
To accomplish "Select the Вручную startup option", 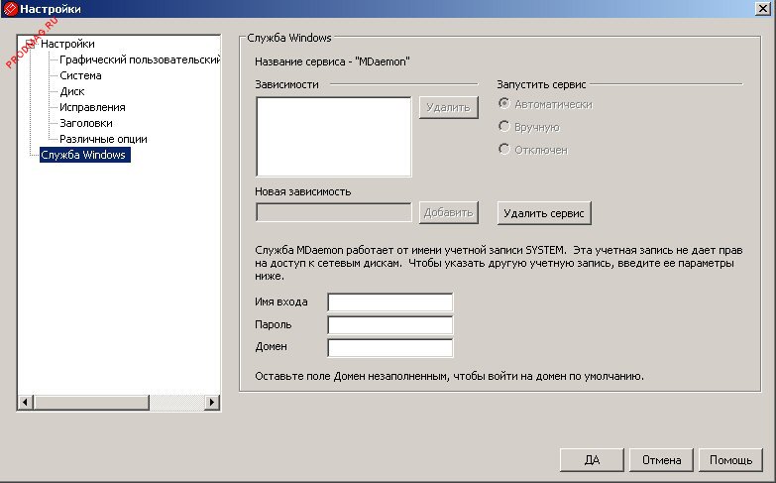I will 505,127.
